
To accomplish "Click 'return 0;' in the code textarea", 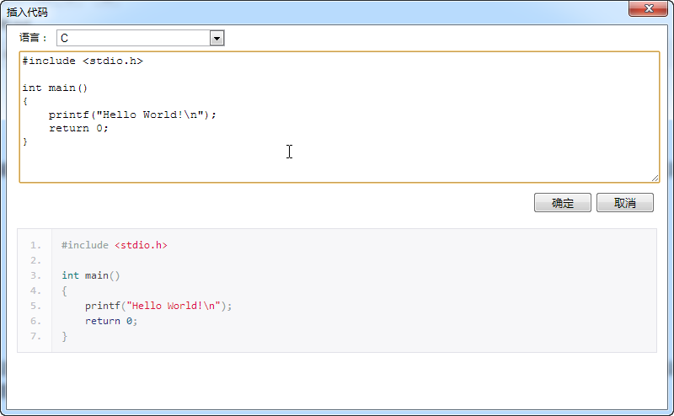I will click(x=78, y=128).
